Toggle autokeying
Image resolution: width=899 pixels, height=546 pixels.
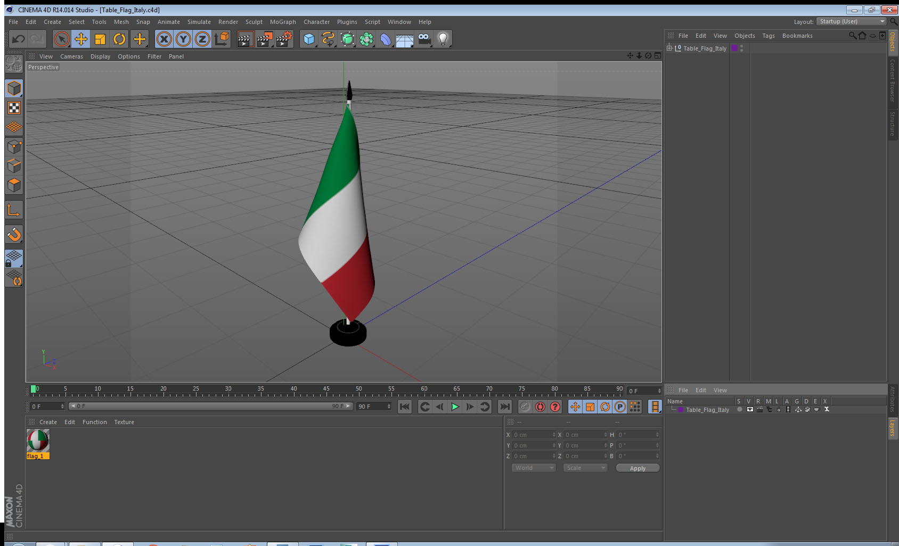pyautogui.click(x=540, y=407)
